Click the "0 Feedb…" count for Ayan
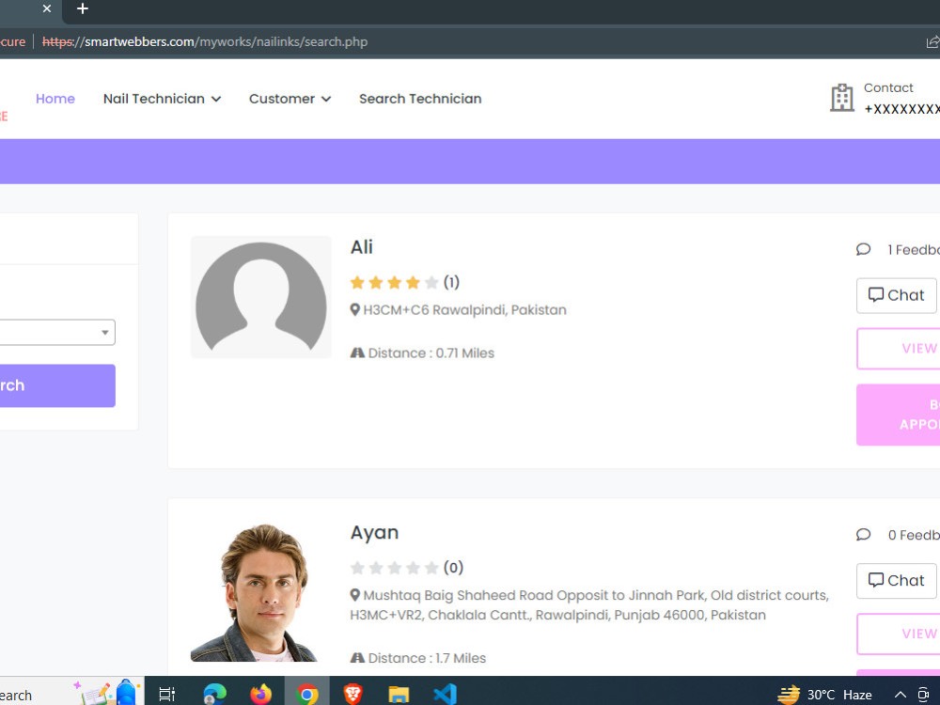The width and height of the screenshot is (940, 705). pos(914,536)
